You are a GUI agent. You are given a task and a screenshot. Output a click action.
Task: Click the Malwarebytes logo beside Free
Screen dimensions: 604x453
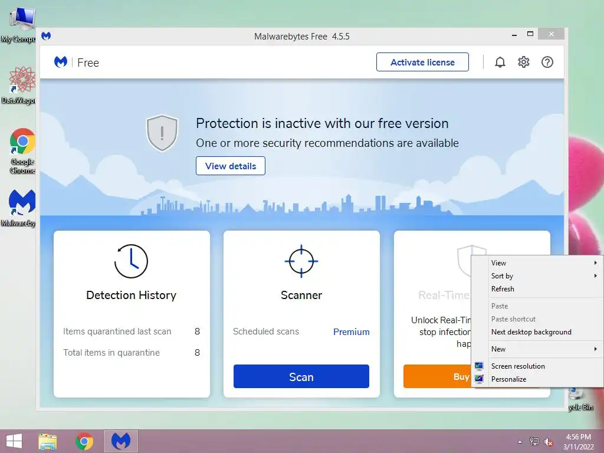pyautogui.click(x=61, y=62)
